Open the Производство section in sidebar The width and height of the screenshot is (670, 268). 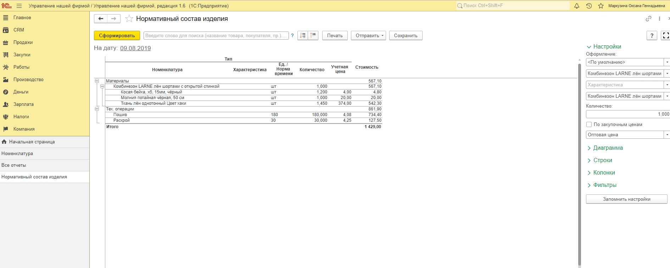coord(28,80)
